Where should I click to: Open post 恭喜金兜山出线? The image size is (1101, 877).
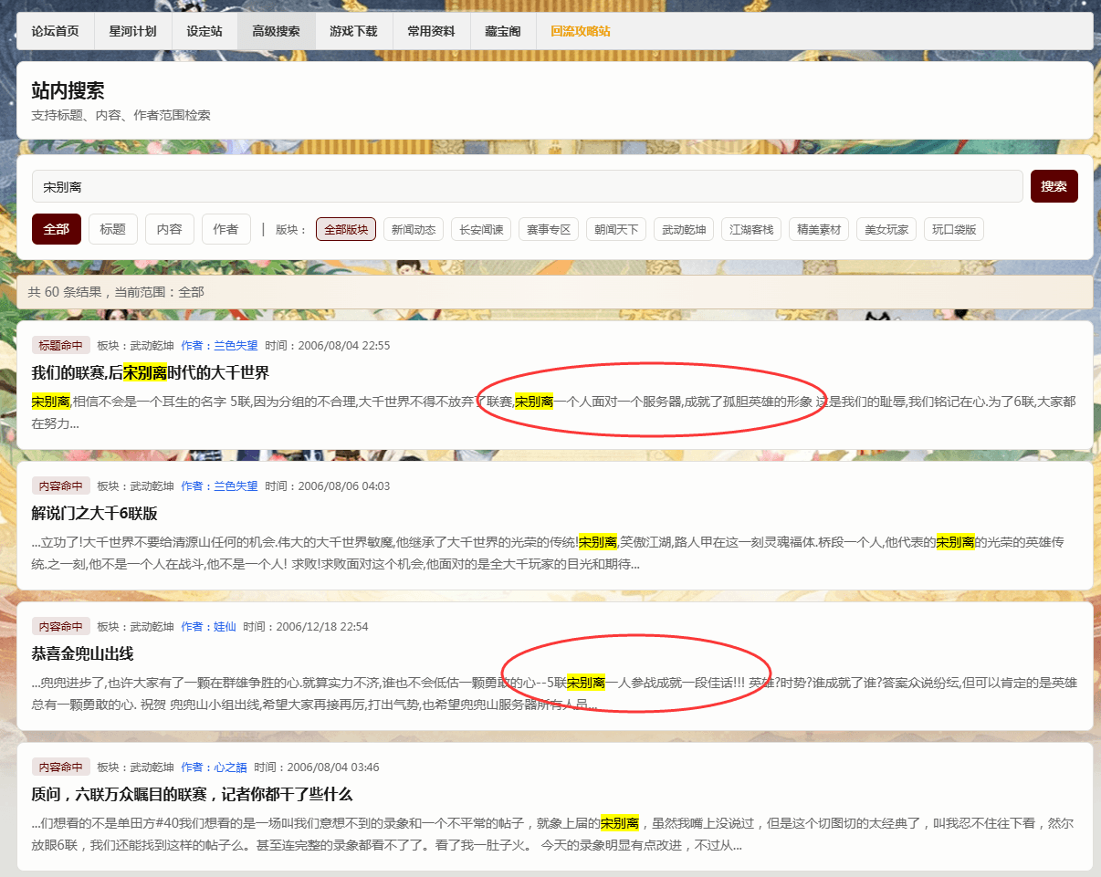point(83,653)
